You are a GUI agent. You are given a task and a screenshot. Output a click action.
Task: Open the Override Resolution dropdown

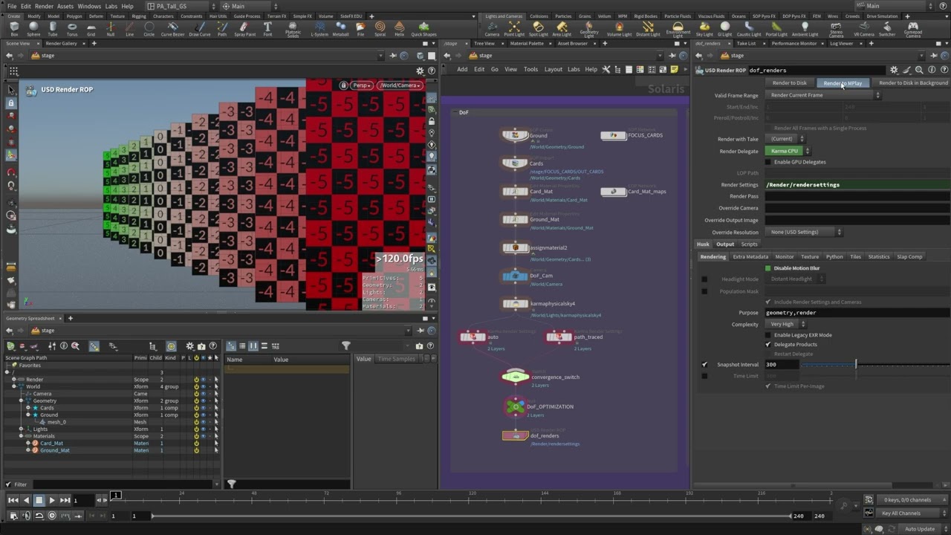point(805,232)
